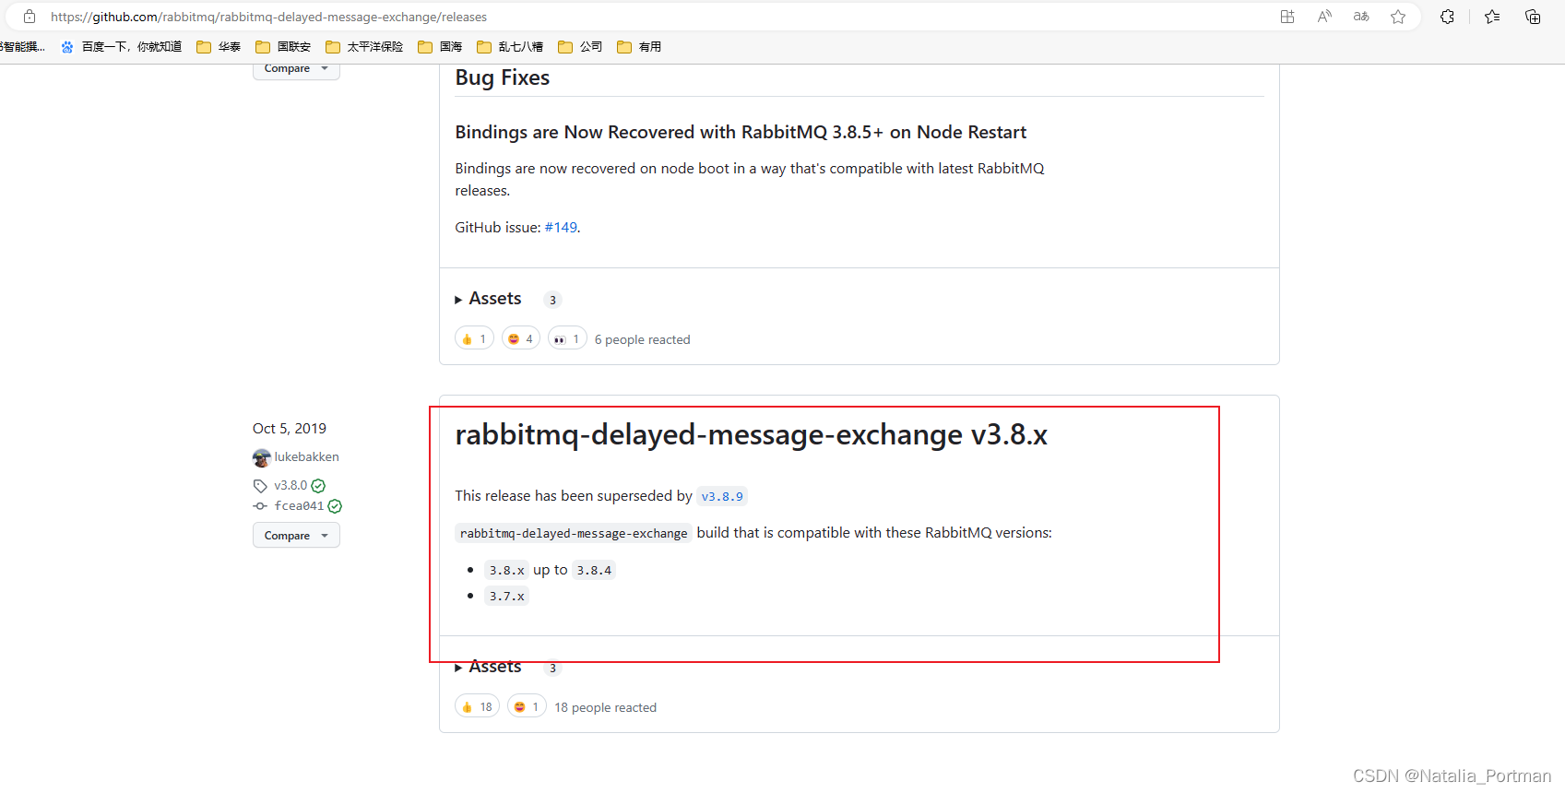Click the site lock icon in address bar
The height and width of the screenshot is (793, 1565).
click(30, 17)
